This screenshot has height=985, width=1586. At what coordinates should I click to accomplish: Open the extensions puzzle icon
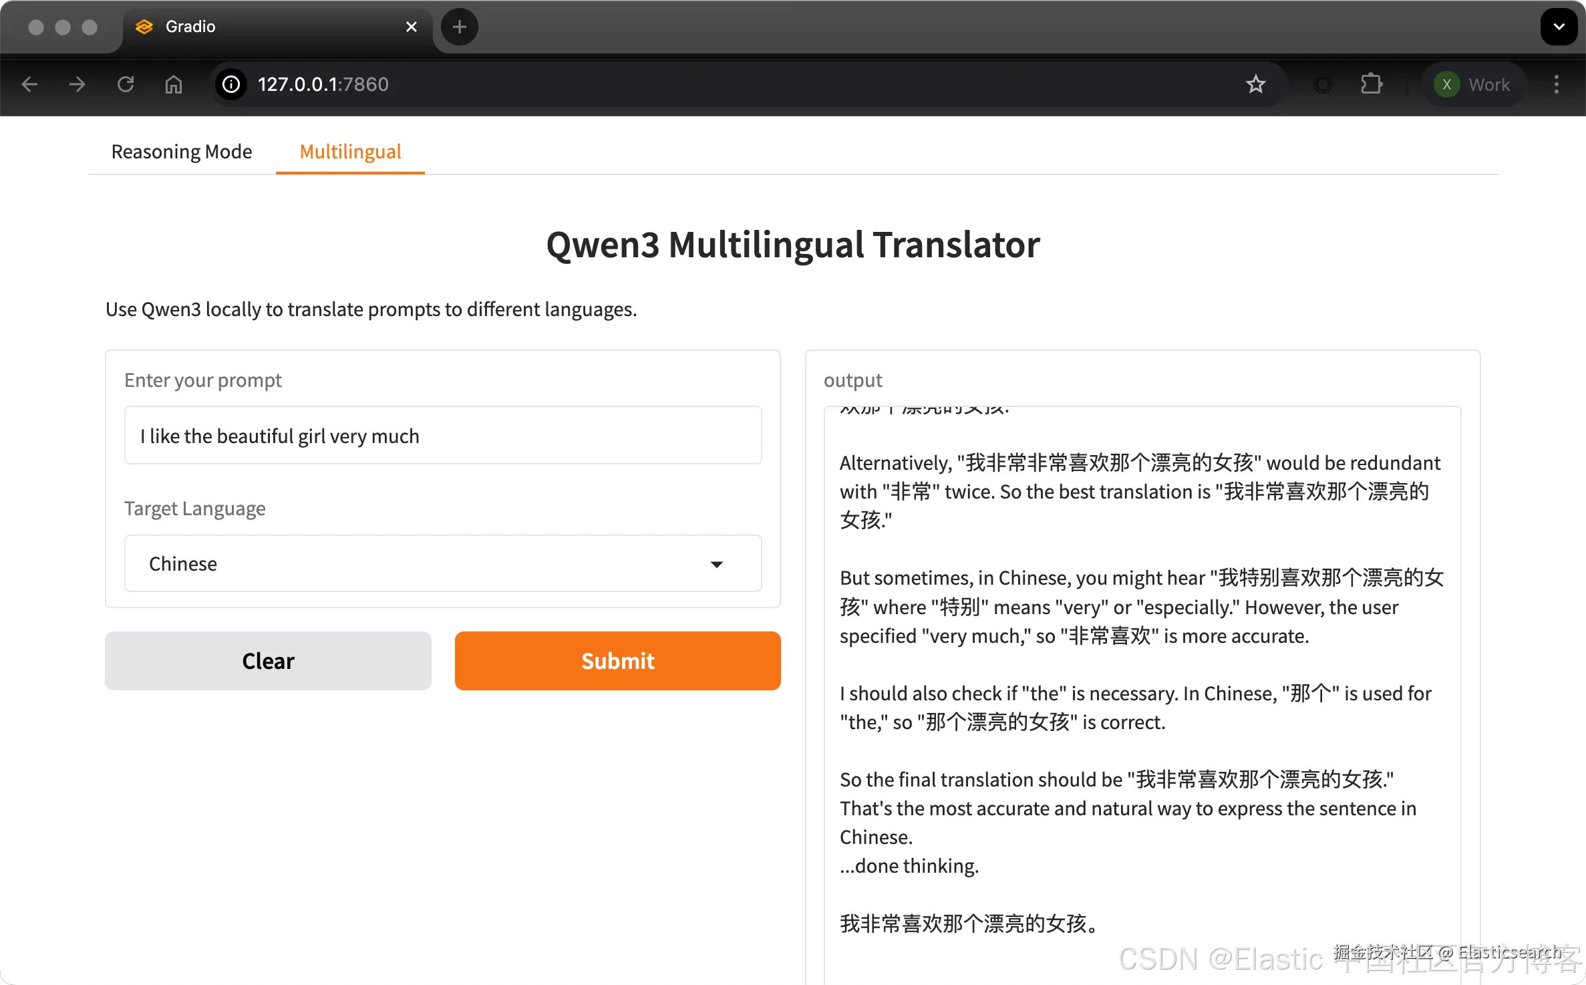point(1371,84)
